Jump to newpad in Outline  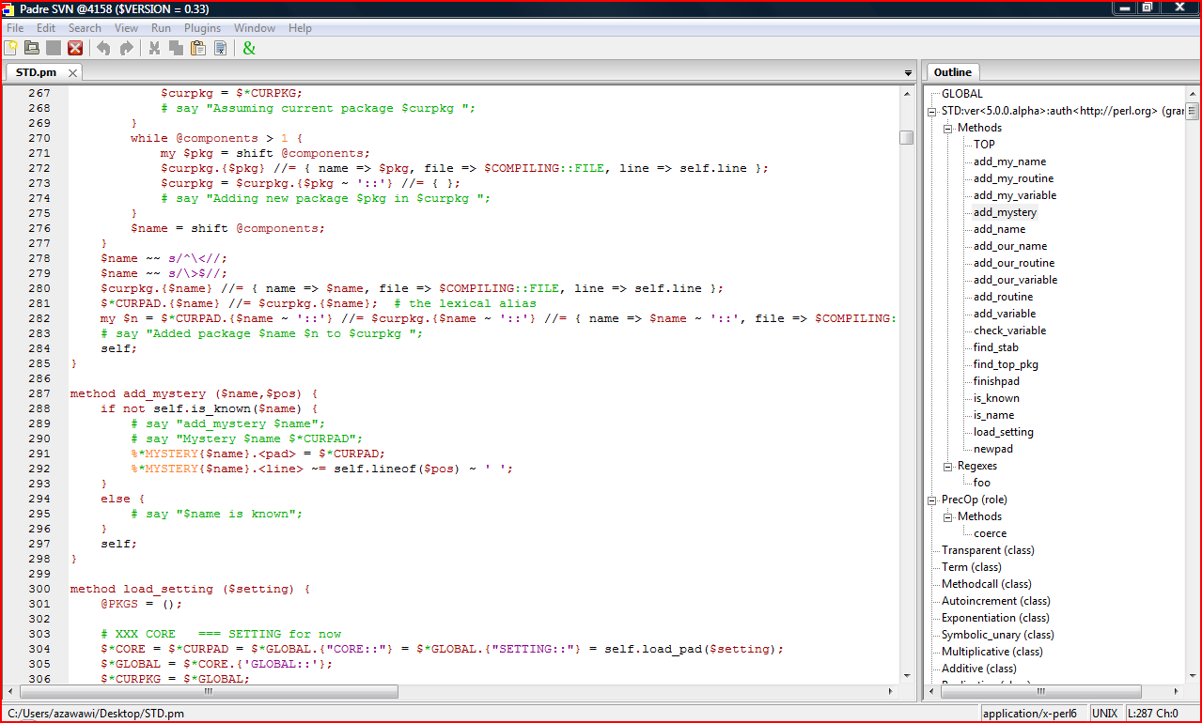coord(993,449)
